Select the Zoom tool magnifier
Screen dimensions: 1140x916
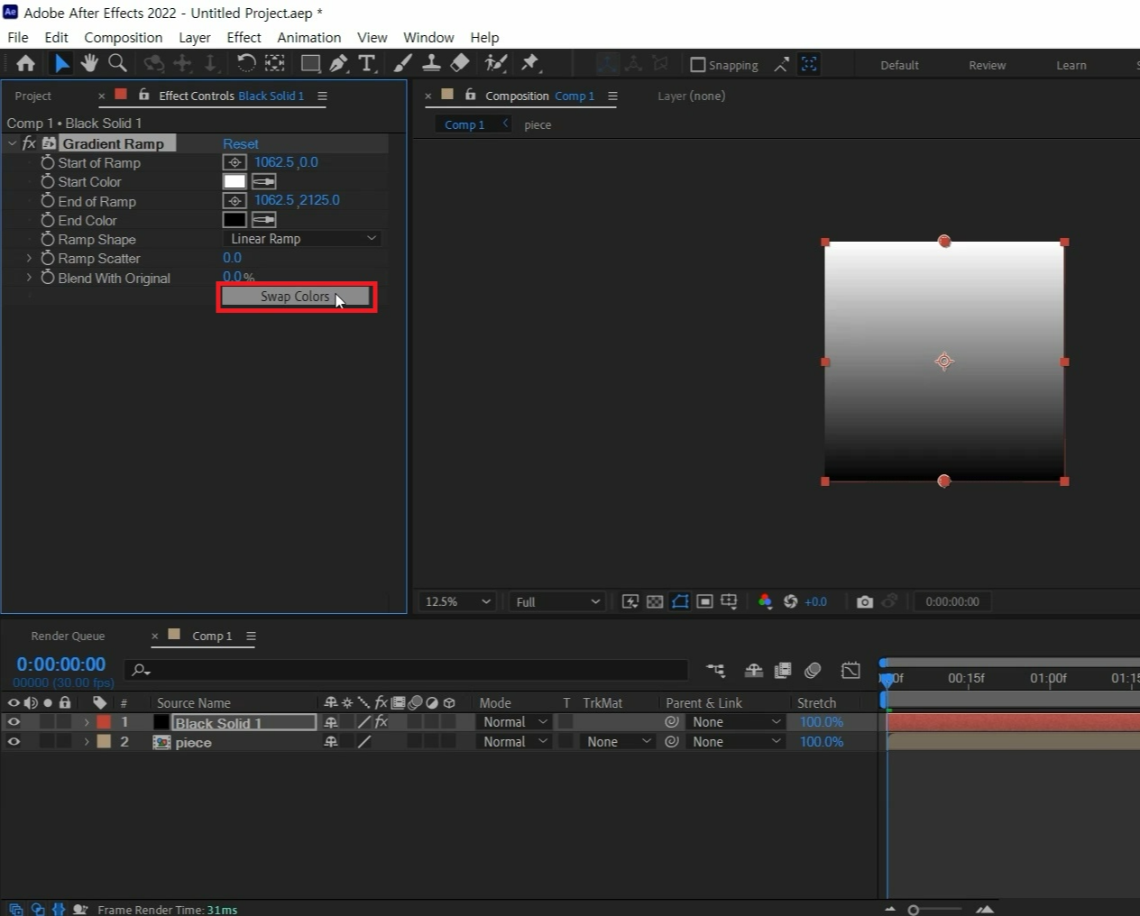pos(117,63)
